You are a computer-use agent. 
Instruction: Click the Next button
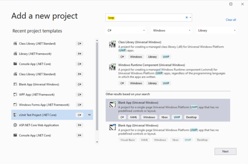(226, 151)
